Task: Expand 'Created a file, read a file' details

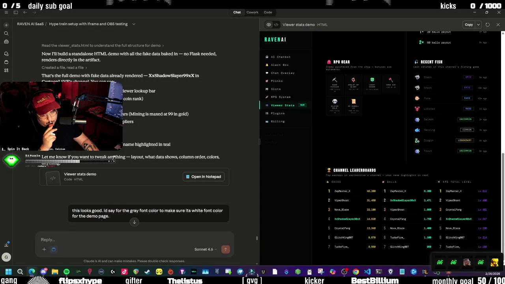Action: pyautogui.click(x=64, y=67)
